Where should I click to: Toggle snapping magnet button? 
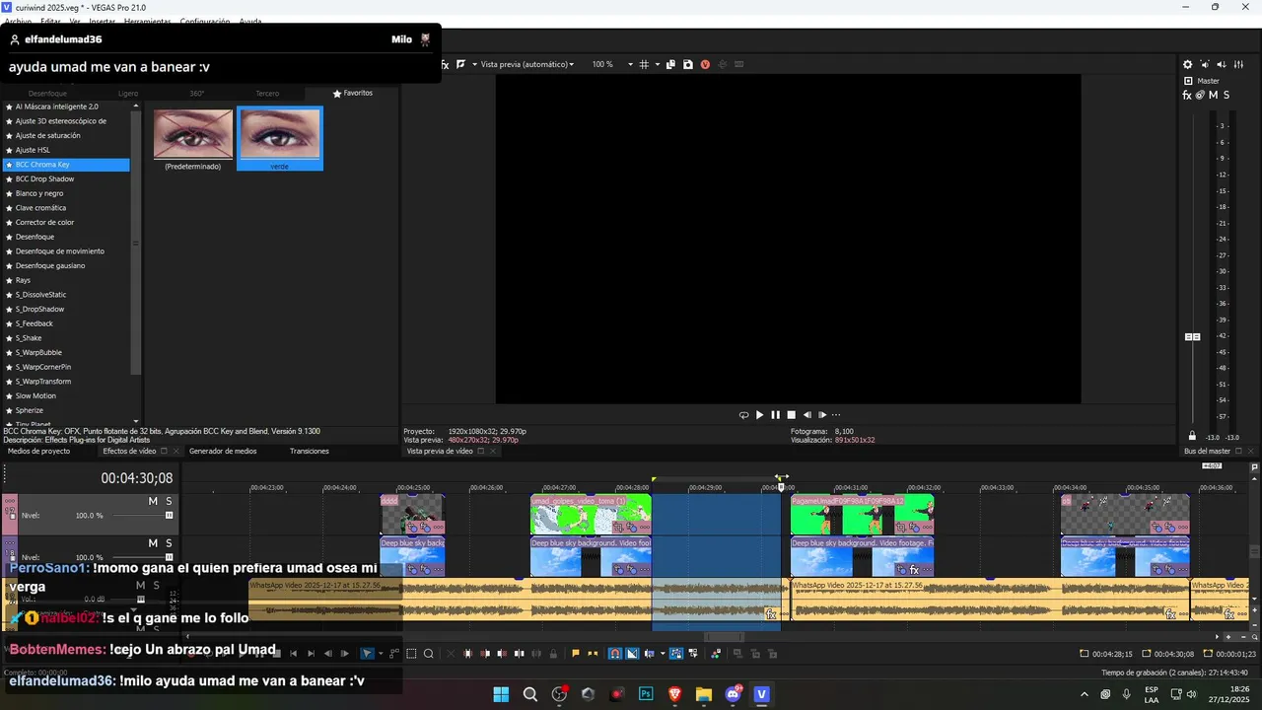(615, 653)
